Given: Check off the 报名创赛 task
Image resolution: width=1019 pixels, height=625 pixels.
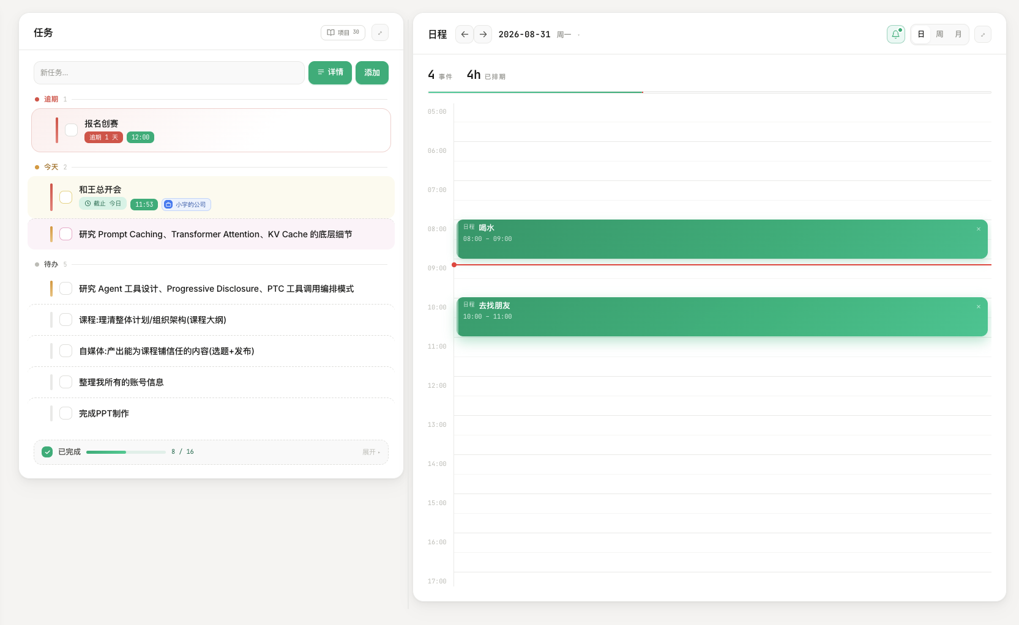Looking at the screenshot, I should coord(72,130).
